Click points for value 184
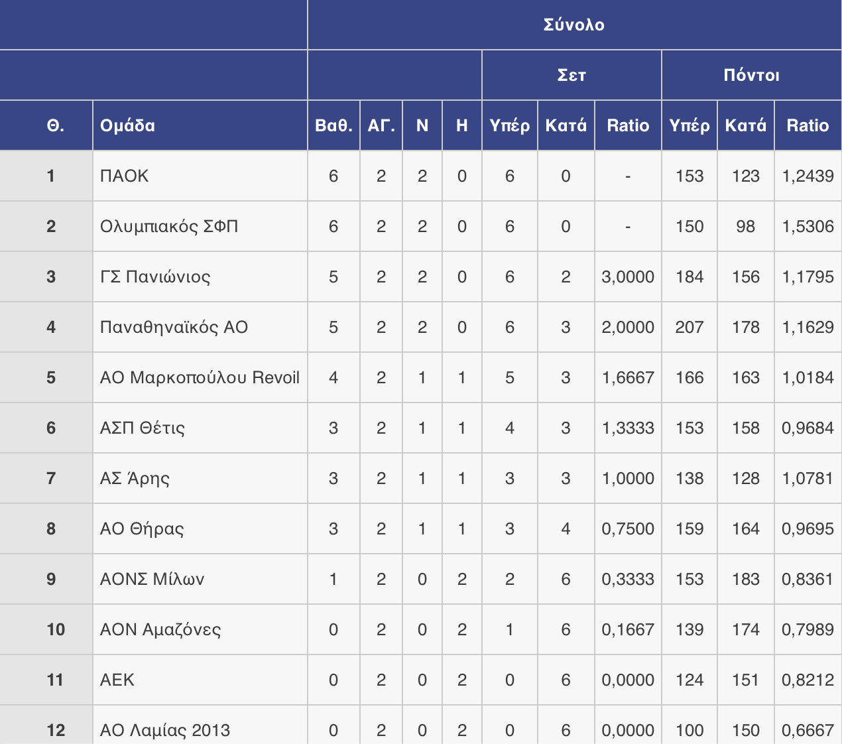Screen dimensions: 842x744 pos(690,277)
